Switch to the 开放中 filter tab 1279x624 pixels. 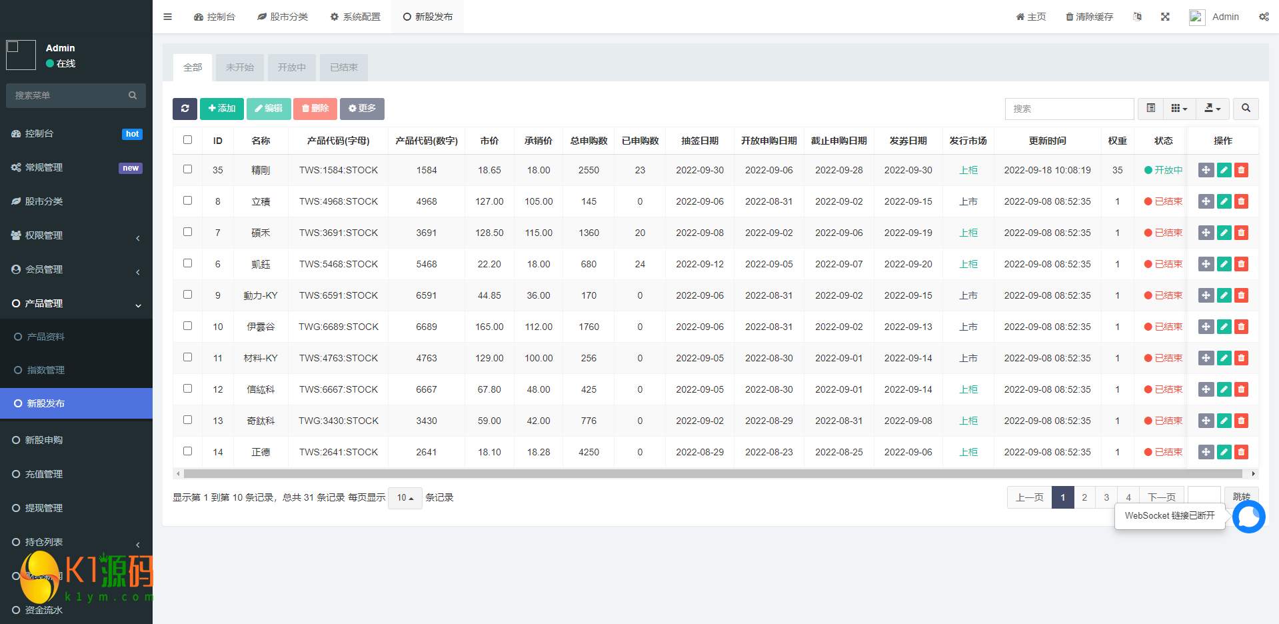pos(291,67)
